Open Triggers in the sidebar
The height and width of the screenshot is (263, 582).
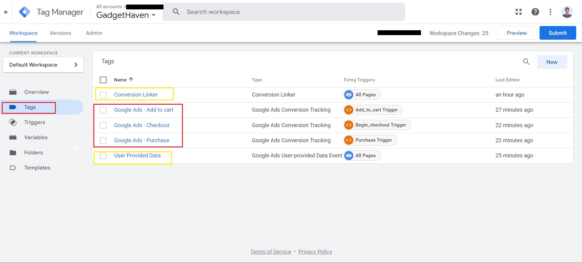coord(35,122)
